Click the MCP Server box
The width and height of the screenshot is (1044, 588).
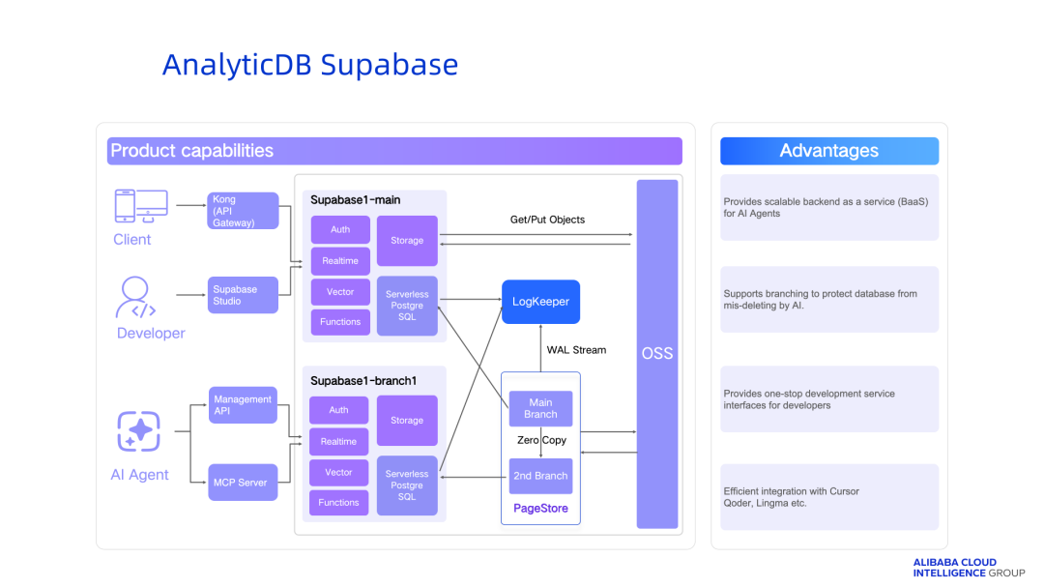pyautogui.click(x=243, y=483)
